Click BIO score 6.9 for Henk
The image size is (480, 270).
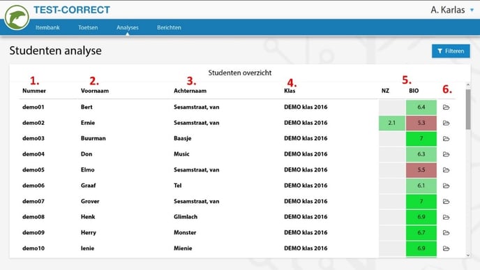click(x=421, y=217)
